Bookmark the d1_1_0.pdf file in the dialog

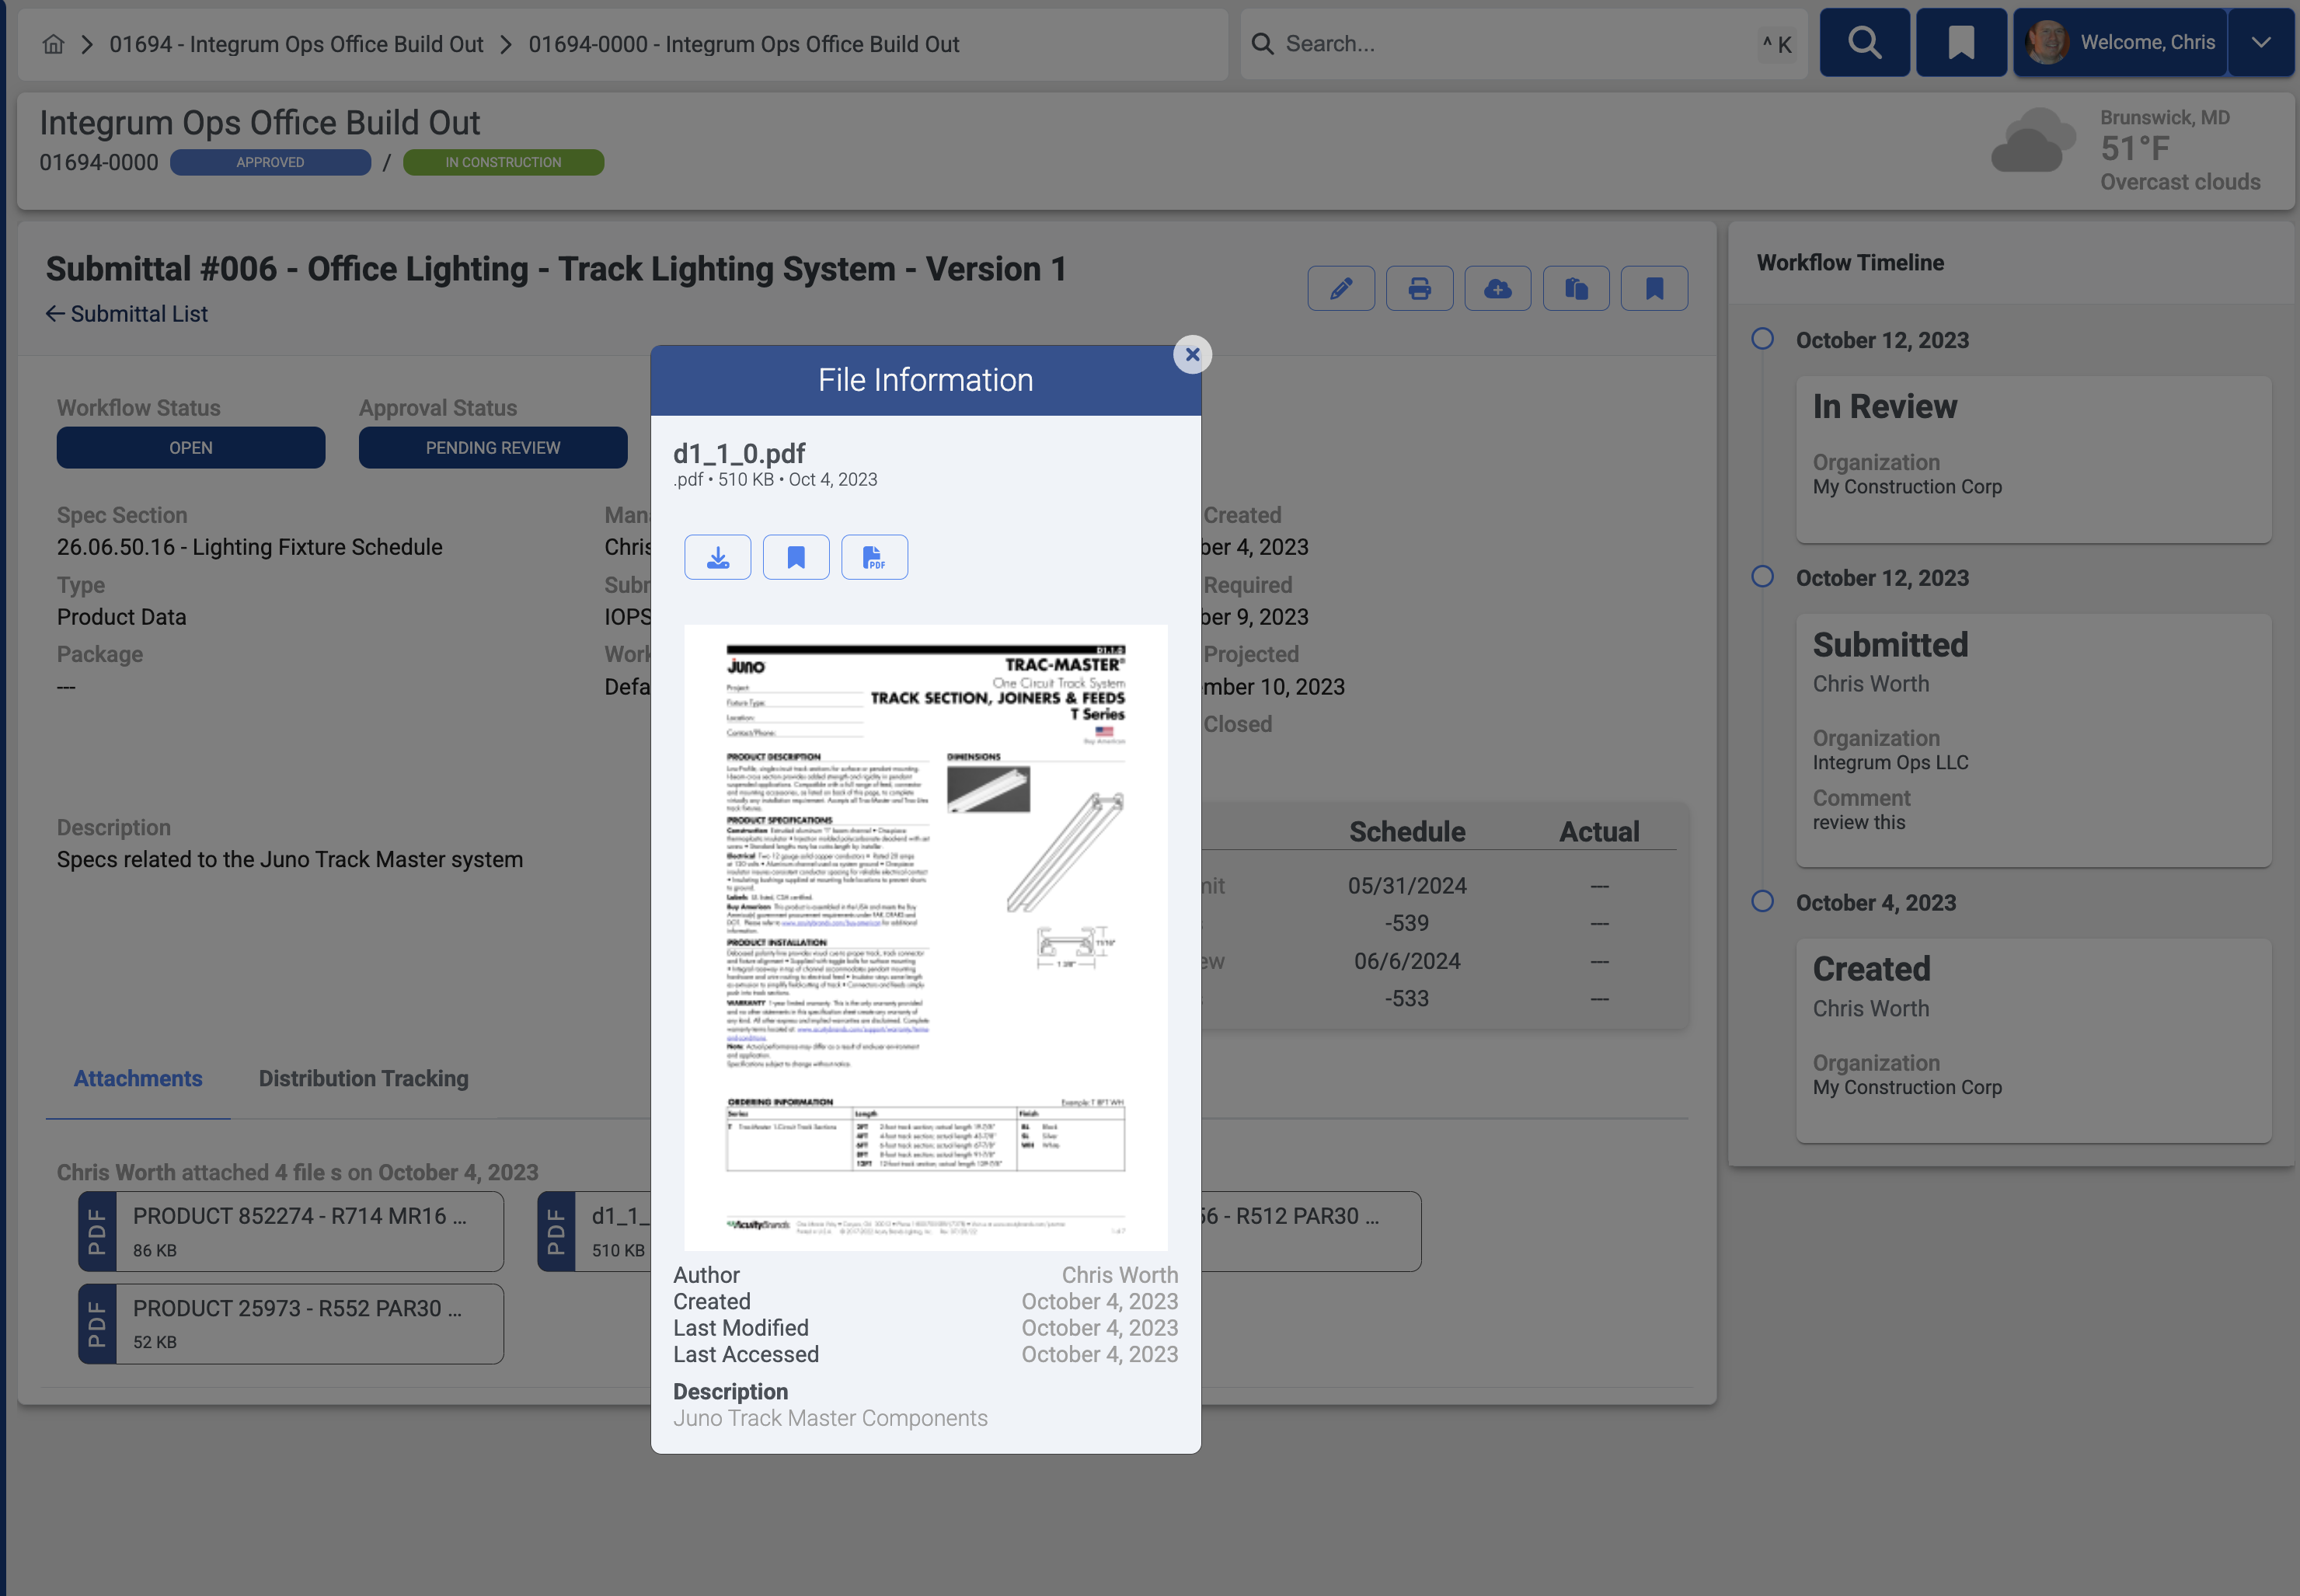[796, 557]
